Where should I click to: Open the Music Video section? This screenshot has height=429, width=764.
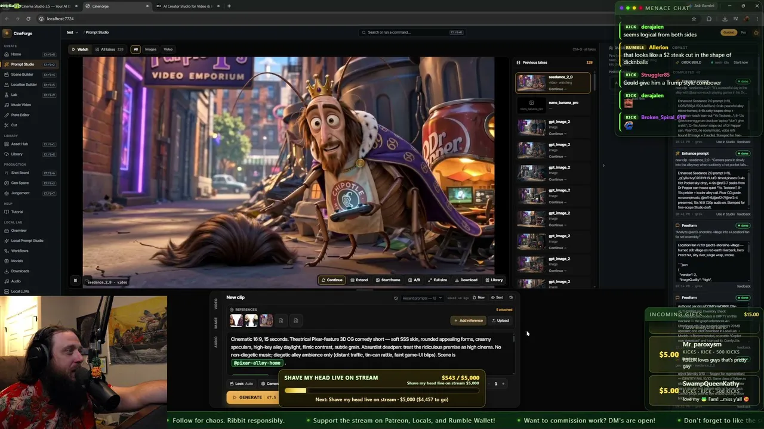(x=30, y=105)
